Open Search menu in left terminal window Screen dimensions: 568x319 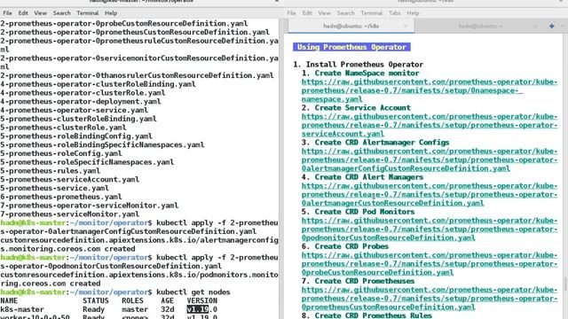61,13
